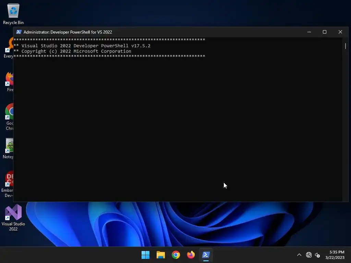Select the Developer PowerShell taskbar icon
The image size is (351, 263).
coord(206,255)
